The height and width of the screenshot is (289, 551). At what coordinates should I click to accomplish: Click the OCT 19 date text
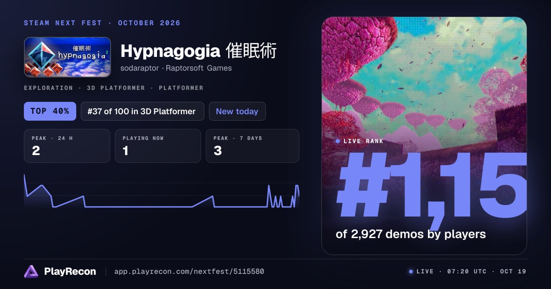pos(513,272)
